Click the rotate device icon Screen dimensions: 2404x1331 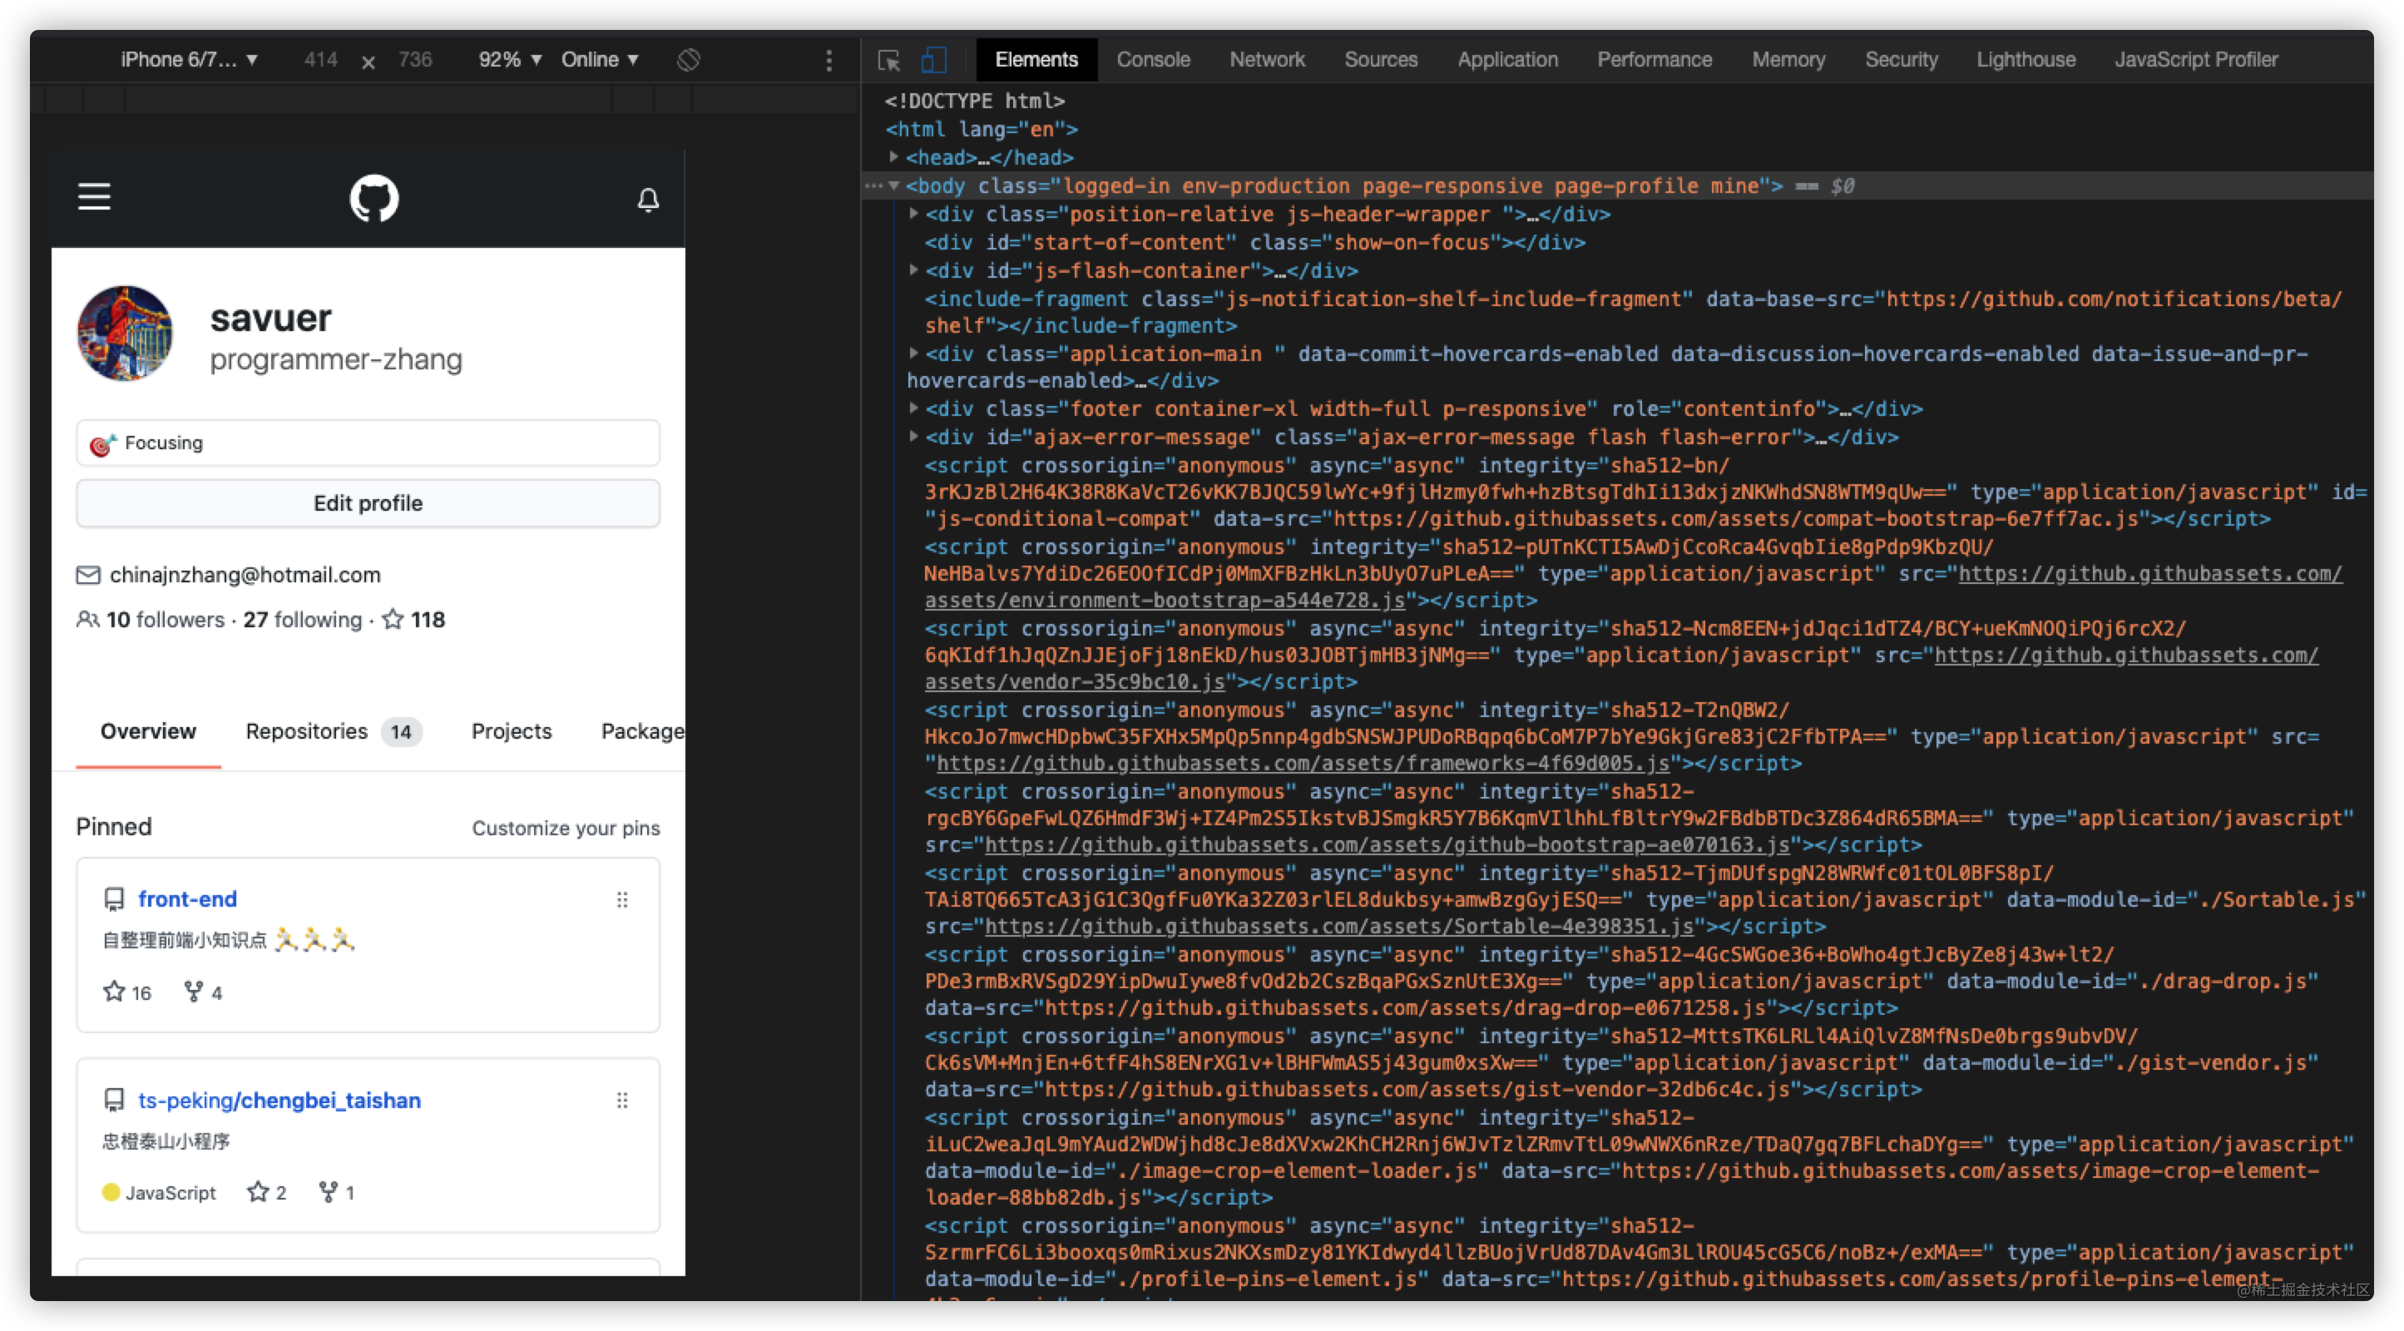click(688, 60)
